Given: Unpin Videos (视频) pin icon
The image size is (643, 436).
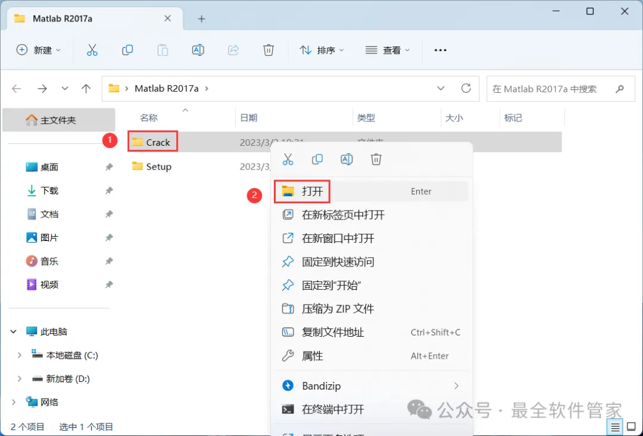Looking at the screenshot, I should (x=109, y=284).
